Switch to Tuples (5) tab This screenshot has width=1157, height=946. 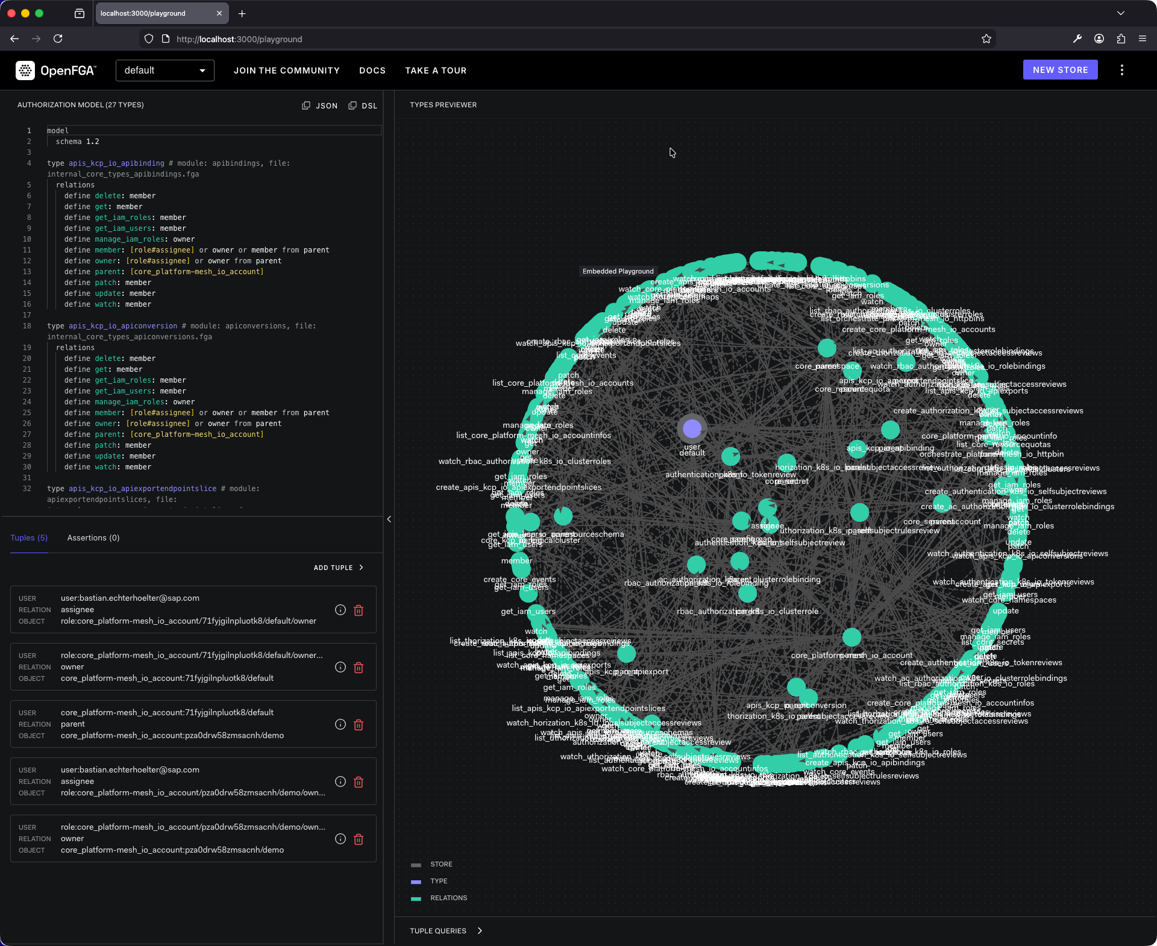29,538
